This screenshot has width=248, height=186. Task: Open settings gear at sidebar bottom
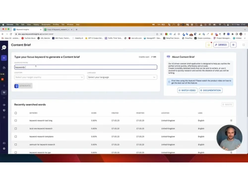pyautogui.click(x=4, y=148)
